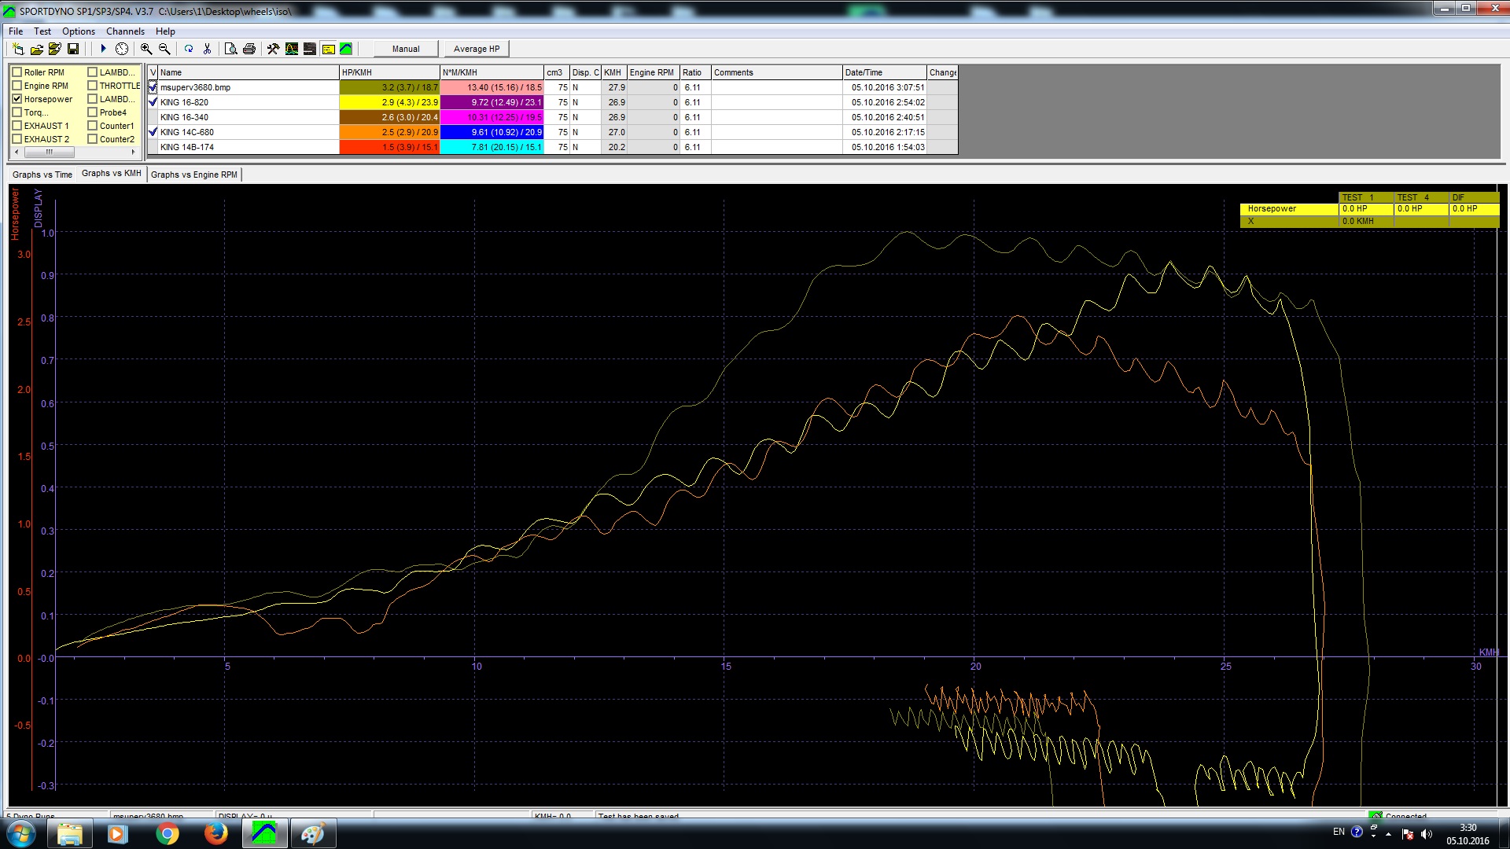
Task: Click the scissors cut icon
Action: click(207, 49)
